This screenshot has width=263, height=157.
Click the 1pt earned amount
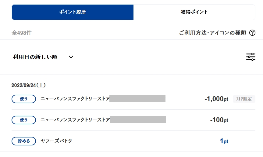click(x=224, y=141)
